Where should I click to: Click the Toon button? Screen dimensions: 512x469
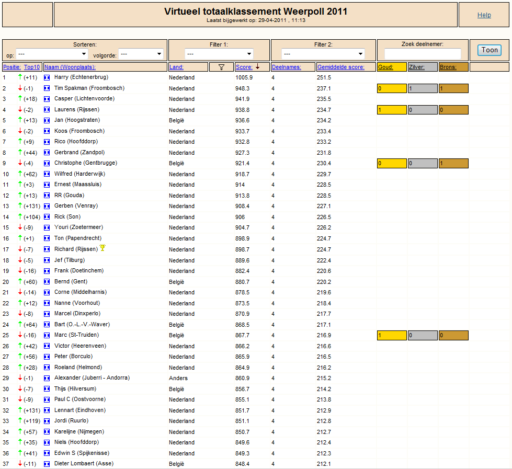point(490,50)
